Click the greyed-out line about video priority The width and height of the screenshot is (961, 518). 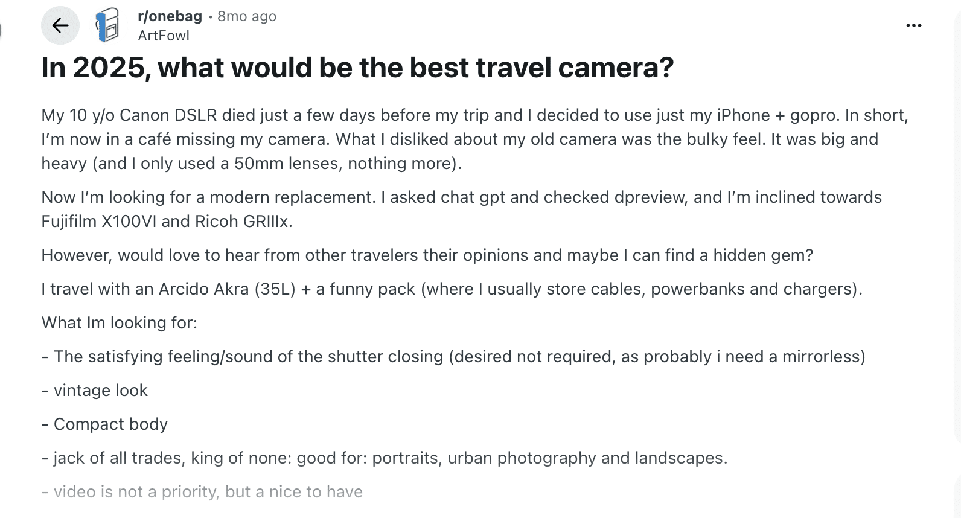coord(202,491)
